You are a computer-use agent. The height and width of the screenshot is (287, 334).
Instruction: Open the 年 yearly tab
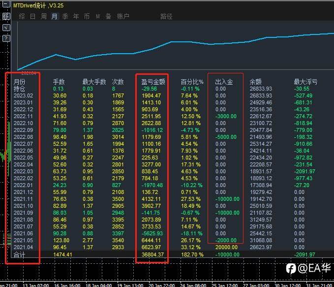coord(76,16)
